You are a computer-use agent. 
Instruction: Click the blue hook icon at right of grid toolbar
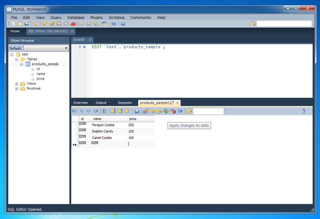coord(304,111)
